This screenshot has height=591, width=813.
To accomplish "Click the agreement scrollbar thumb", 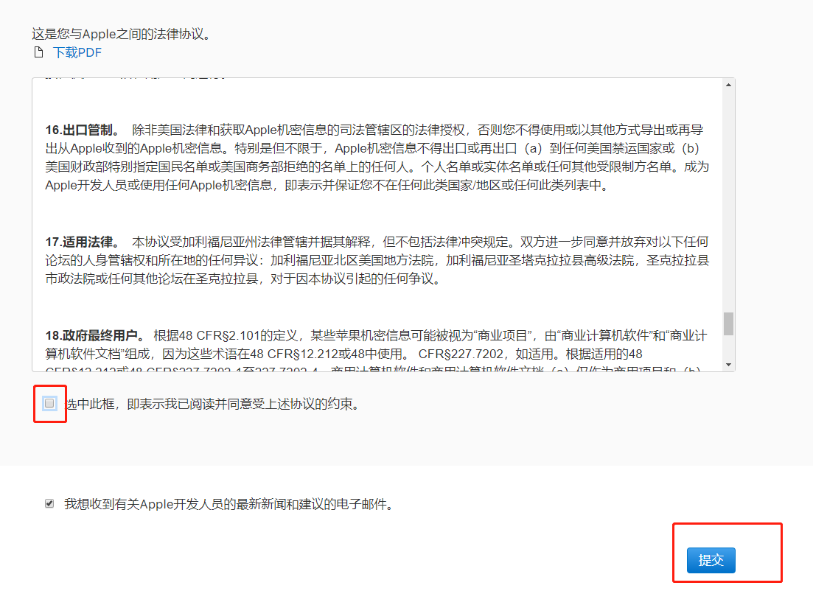I will (728, 323).
